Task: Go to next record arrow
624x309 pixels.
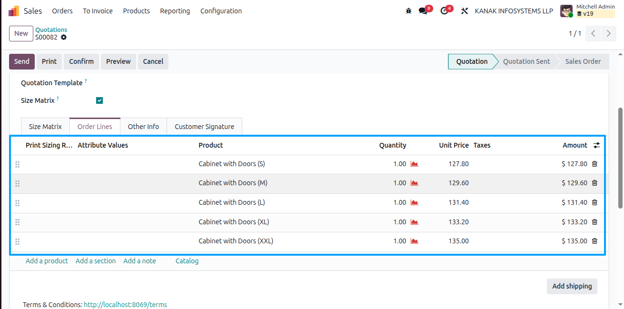Action: 609,33
